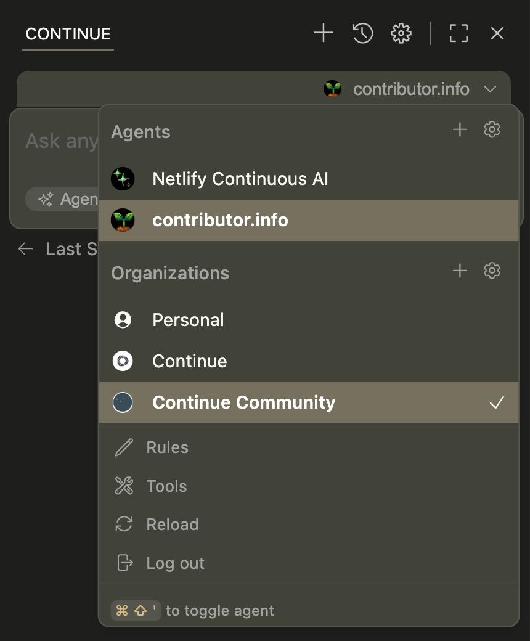Viewport: 530px width, 641px height.
Task: Open the Tools list
Action: [x=166, y=486]
